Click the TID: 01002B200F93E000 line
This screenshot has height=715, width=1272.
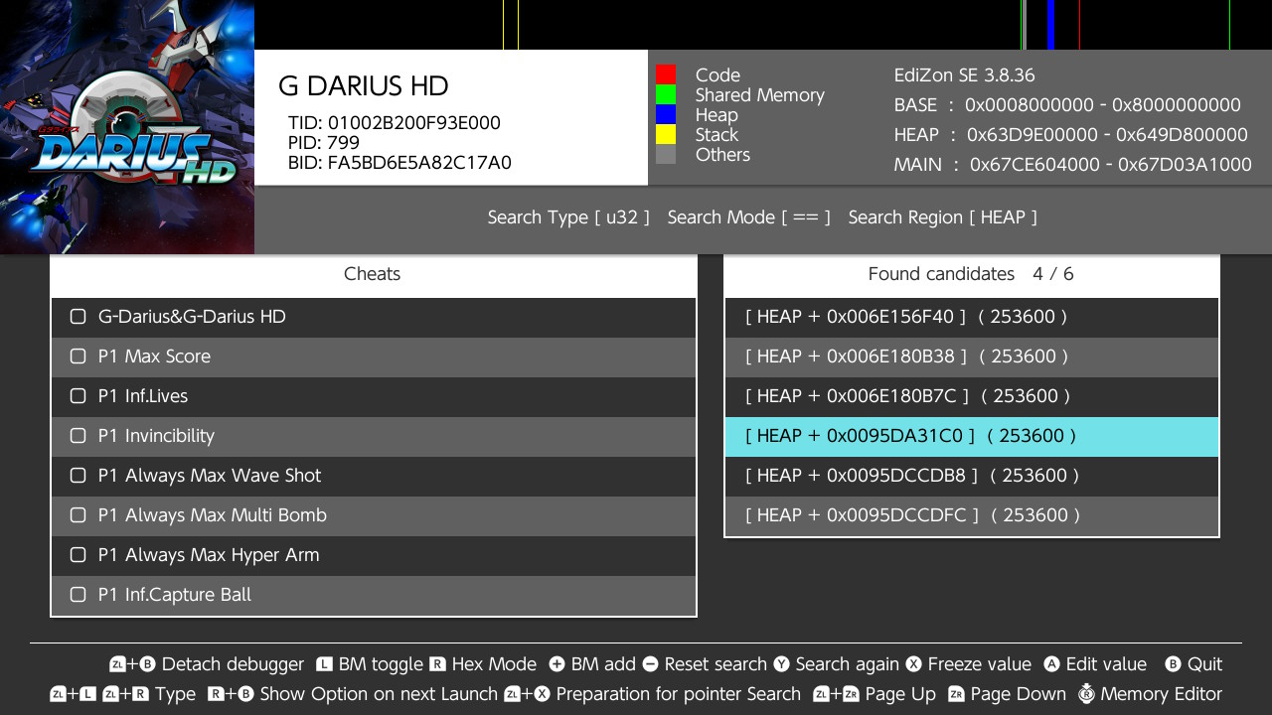[x=395, y=123]
